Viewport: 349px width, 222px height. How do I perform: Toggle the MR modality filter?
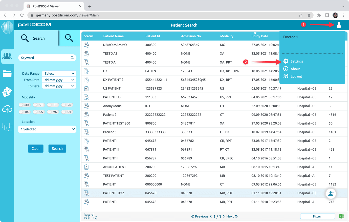tap(25, 105)
